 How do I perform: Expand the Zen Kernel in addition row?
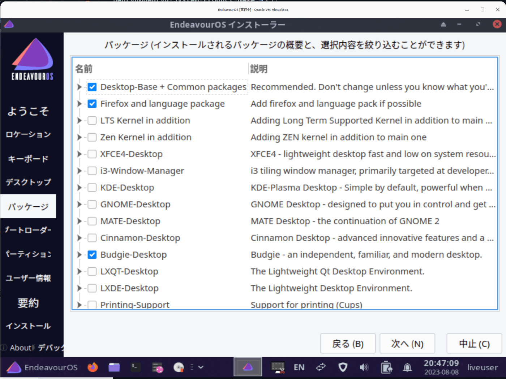pyautogui.click(x=79, y=137)
